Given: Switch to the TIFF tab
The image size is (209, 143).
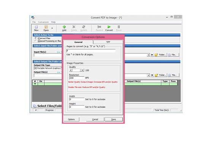Looking at the screenshot, I should (108, 42).
